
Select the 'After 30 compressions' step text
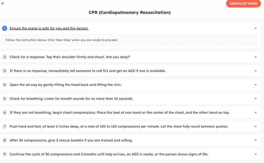tap(71, 141)
